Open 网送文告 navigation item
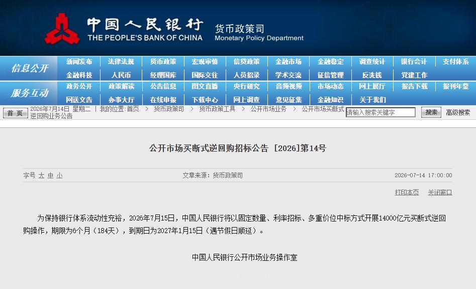Screen dimensions: 476x289 click(x=79, y=100)
